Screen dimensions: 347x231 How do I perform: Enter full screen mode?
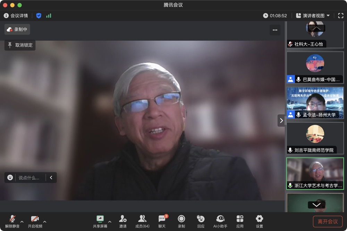341,16
